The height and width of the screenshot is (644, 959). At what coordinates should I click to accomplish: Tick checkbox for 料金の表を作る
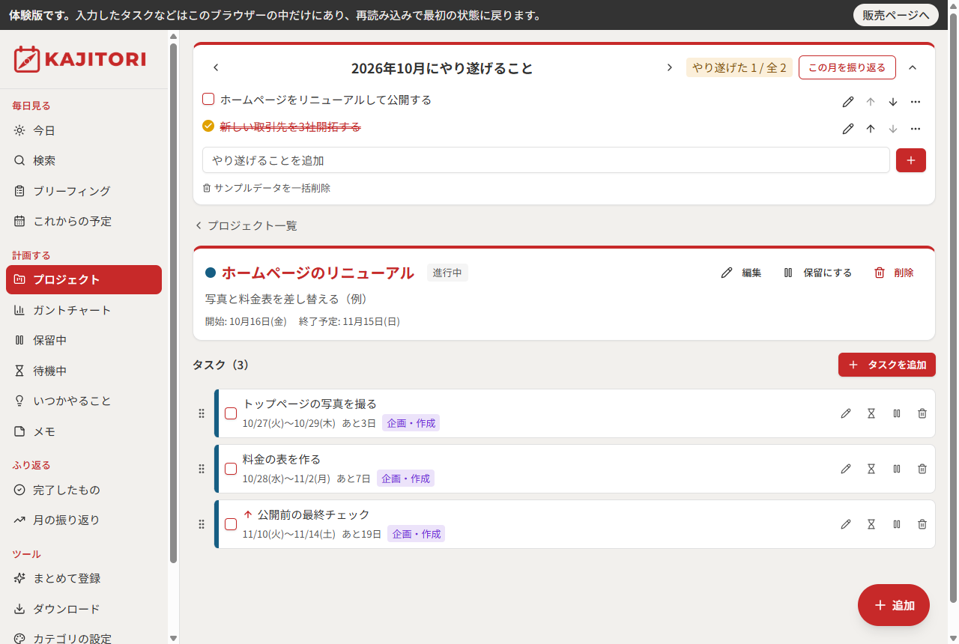[231, 469]
